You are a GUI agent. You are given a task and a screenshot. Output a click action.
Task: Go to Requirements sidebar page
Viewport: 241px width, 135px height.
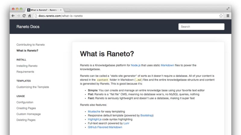pos(25,72)
